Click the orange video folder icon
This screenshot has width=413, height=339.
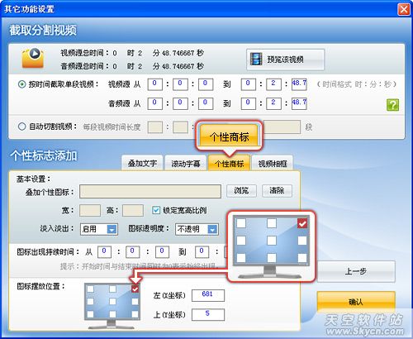point(33,58)
